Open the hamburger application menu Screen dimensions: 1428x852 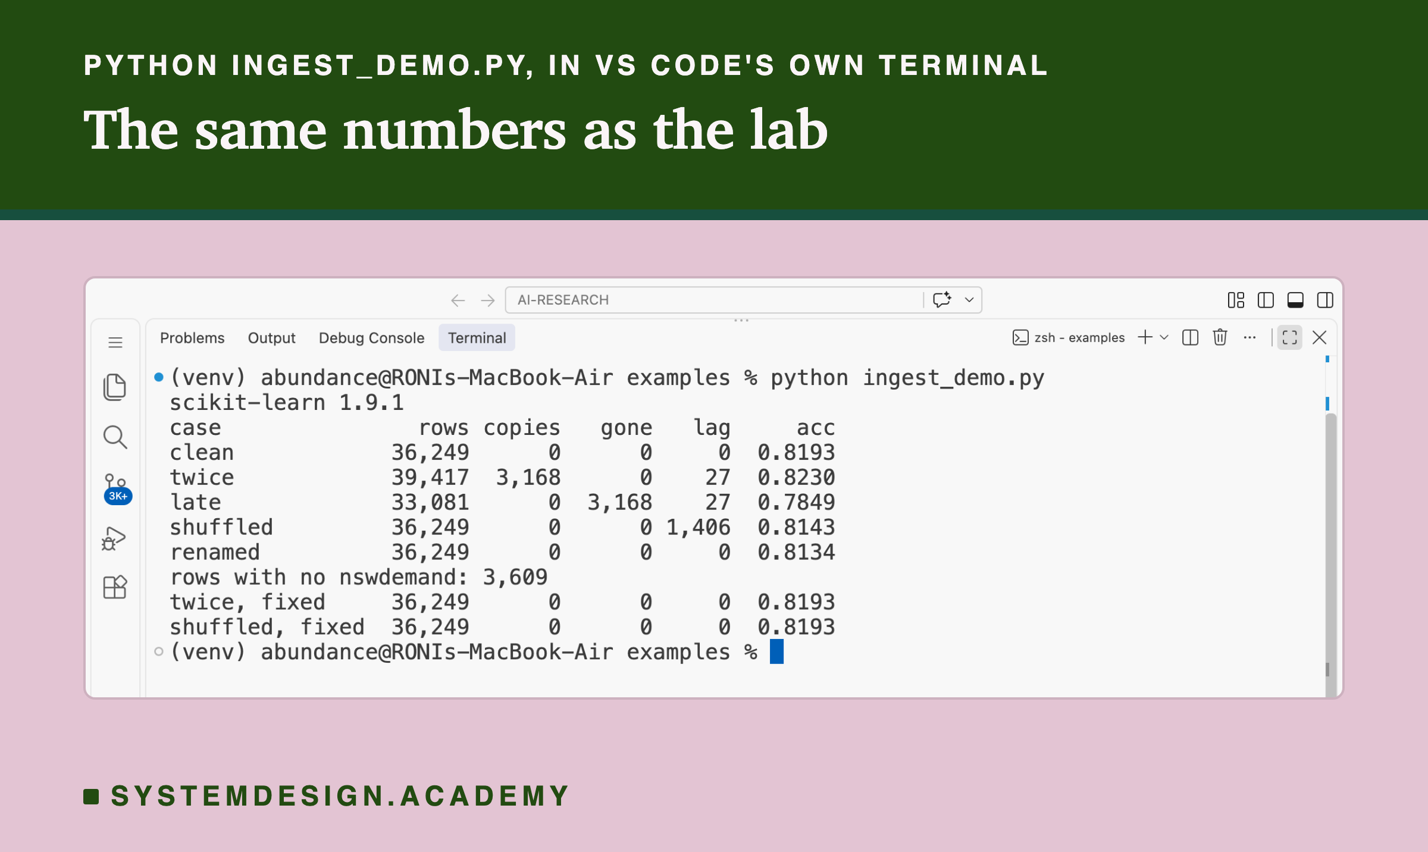[x=115, y=342]
